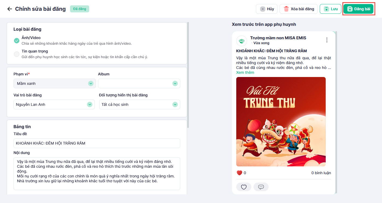Click the school logo avatar in preview
382x203 pixels.
(242, 41)
